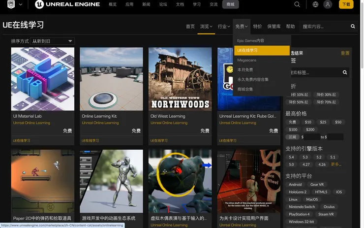Open the 论坛 top navigation item
364x228 pixels.
coord(163,4)
